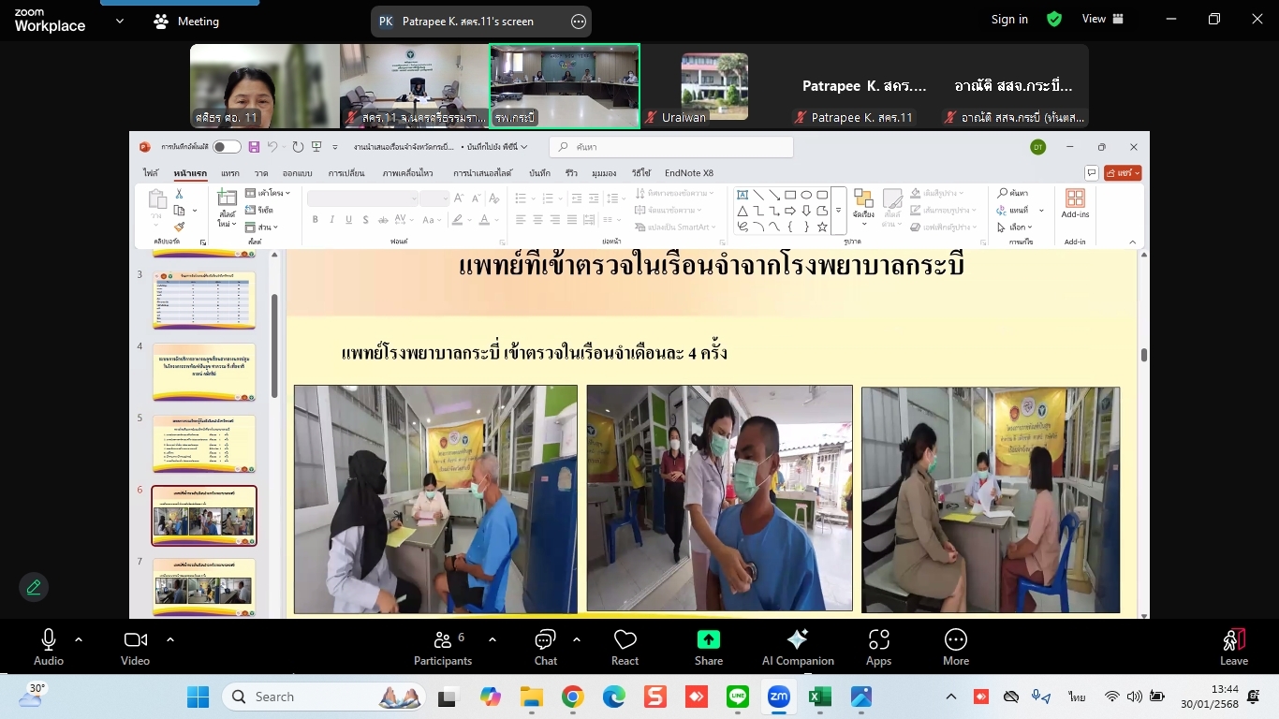Insert a text box shape
The height and width of the screenshot is (719, 1279).
(x=742, y=196)
